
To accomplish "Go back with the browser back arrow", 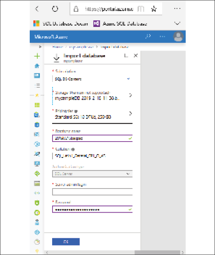I will point(37,9).
